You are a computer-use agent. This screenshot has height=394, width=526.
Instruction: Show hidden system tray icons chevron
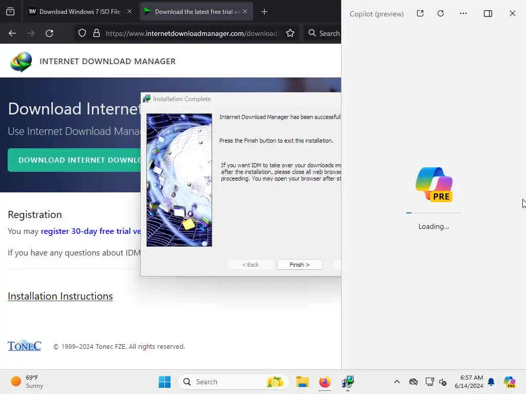coord(397,382)
